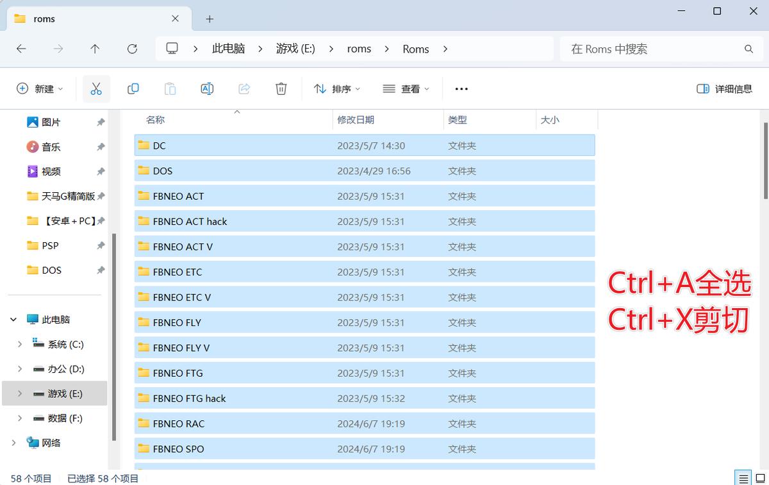Click the Delete icon in the toolbar

click(x=281, y=88)
